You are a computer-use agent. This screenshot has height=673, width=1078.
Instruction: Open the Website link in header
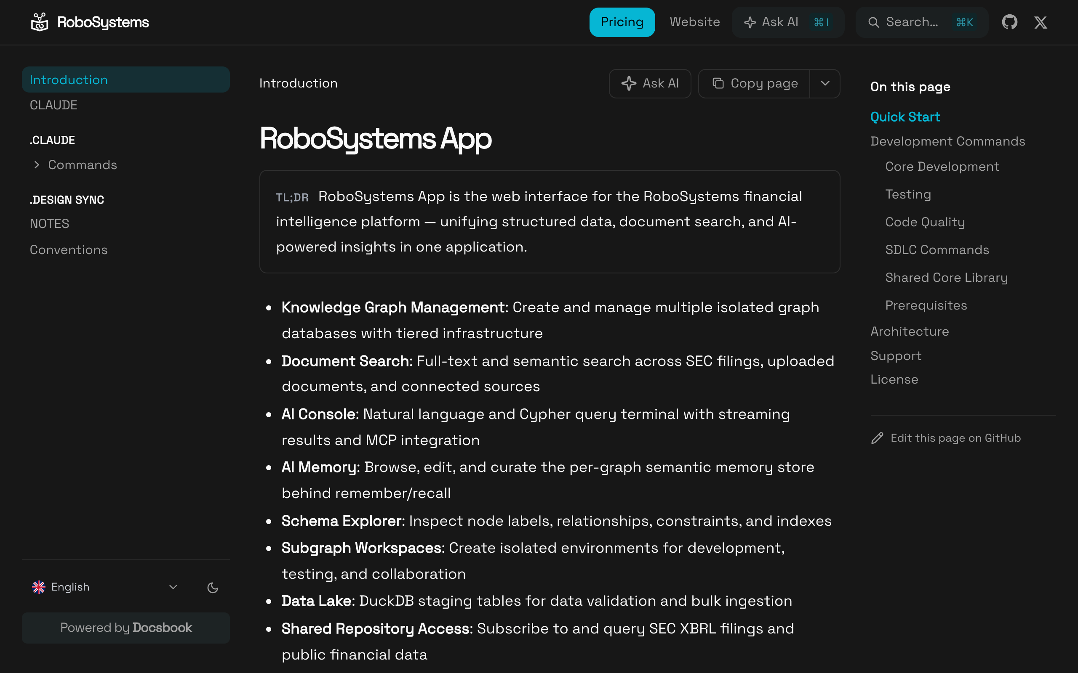[x=694, y=22]
